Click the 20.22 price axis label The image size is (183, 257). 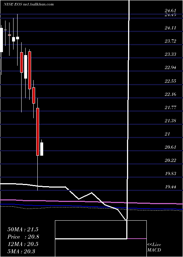coord(170,160)
